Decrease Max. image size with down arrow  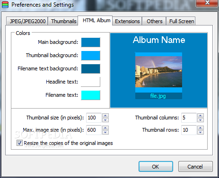pos(105,132)
